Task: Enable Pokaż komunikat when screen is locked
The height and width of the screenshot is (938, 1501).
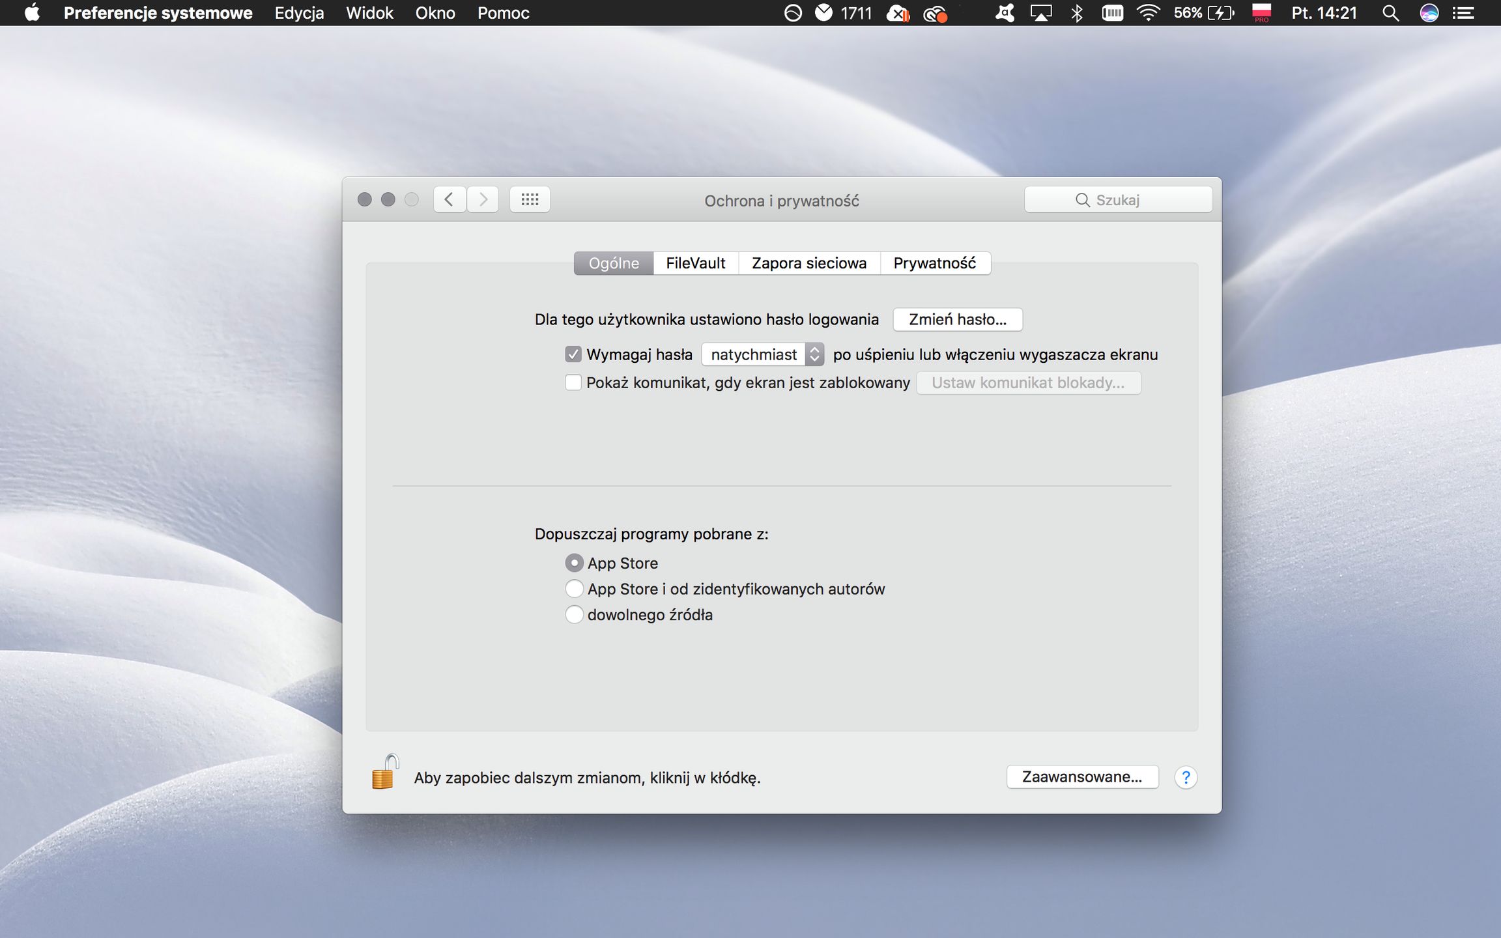Action: point(573,382)
